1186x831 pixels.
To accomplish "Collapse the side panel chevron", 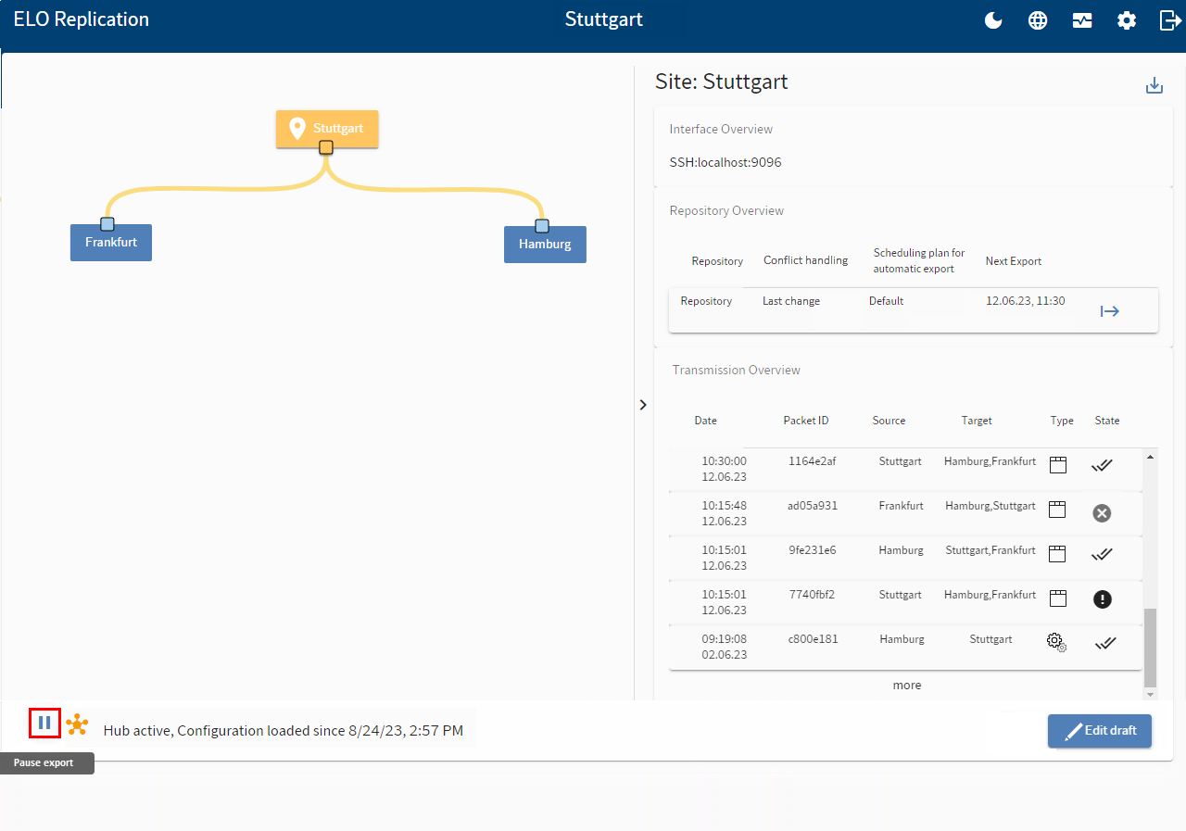I will (x=643, y=405).
